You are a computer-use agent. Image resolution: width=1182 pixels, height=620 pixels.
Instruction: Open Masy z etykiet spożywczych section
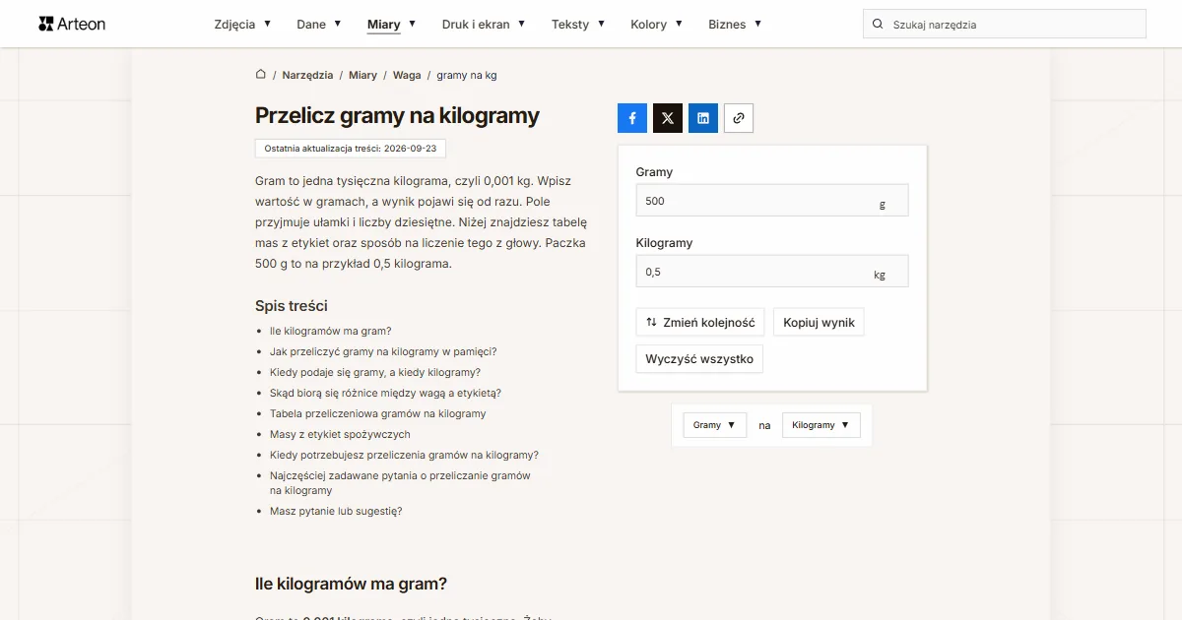pyautogui.click(x=340, y=435)
